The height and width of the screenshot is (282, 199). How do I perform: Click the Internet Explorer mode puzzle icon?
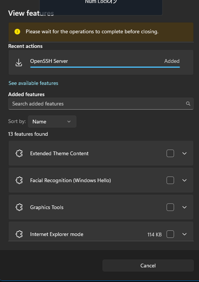coord(19,234)
